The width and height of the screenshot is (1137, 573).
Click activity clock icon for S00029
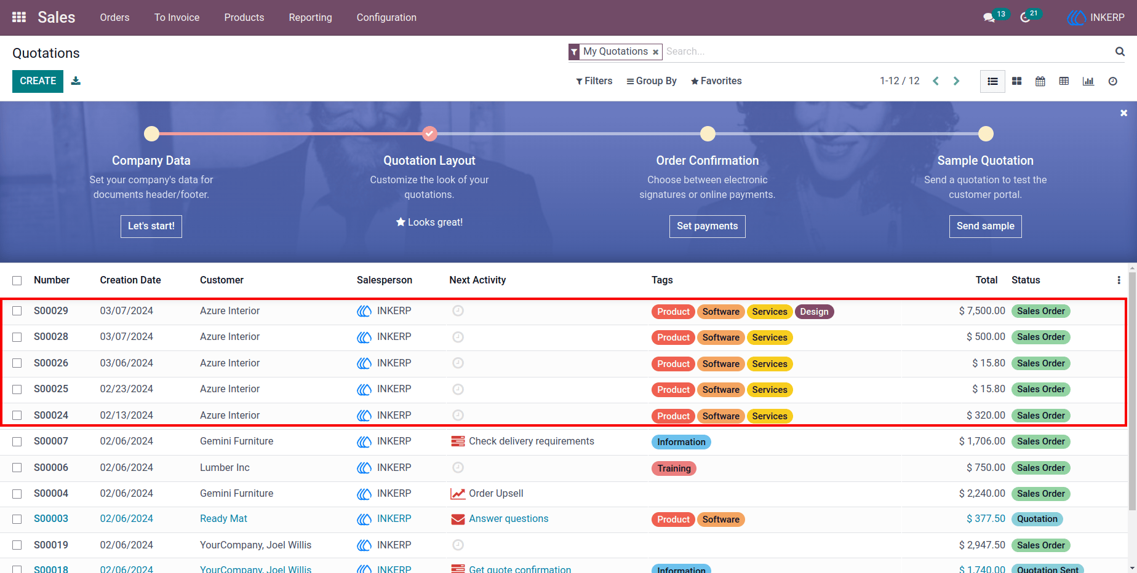(458, 311)
